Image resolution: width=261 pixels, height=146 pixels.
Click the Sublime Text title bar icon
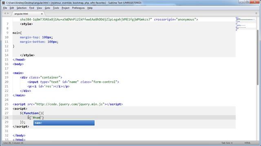(3, 3)
